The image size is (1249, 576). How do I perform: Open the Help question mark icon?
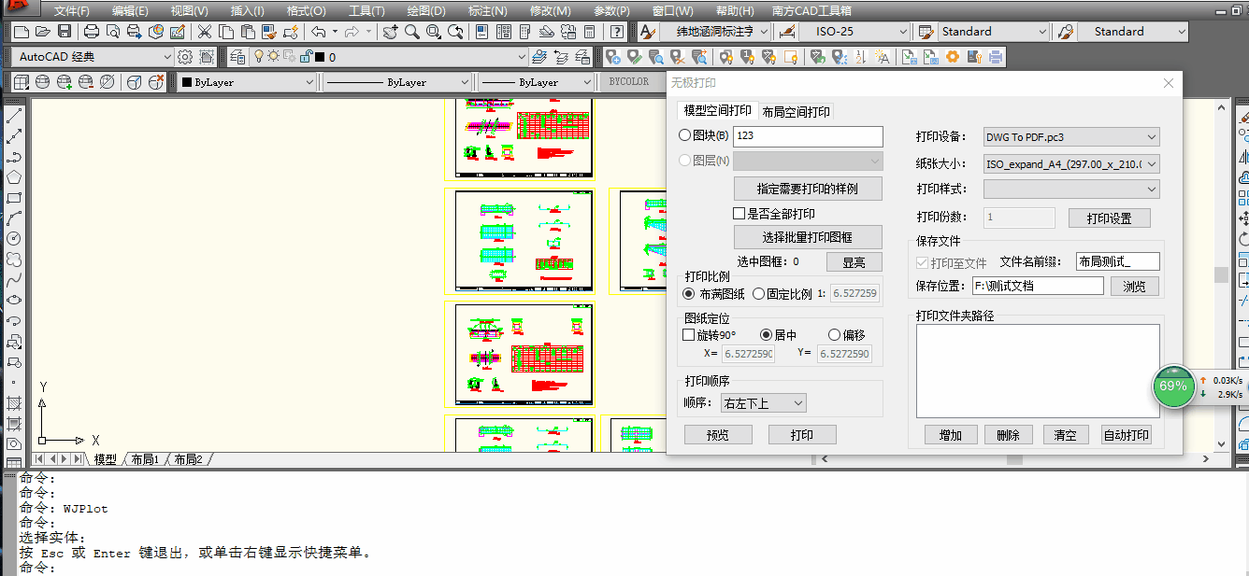click(617, 32)
